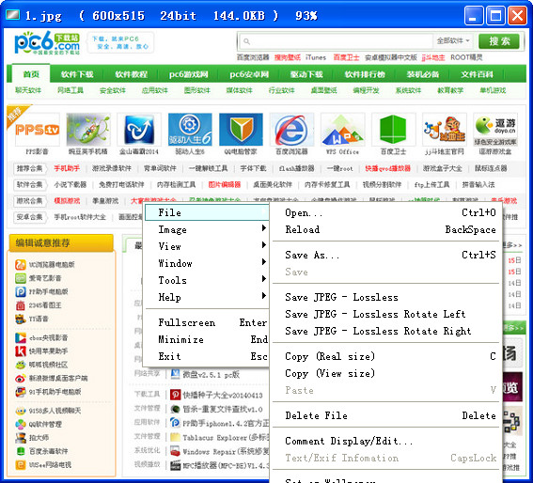Click the Windows Repair list link

(226, 452)
